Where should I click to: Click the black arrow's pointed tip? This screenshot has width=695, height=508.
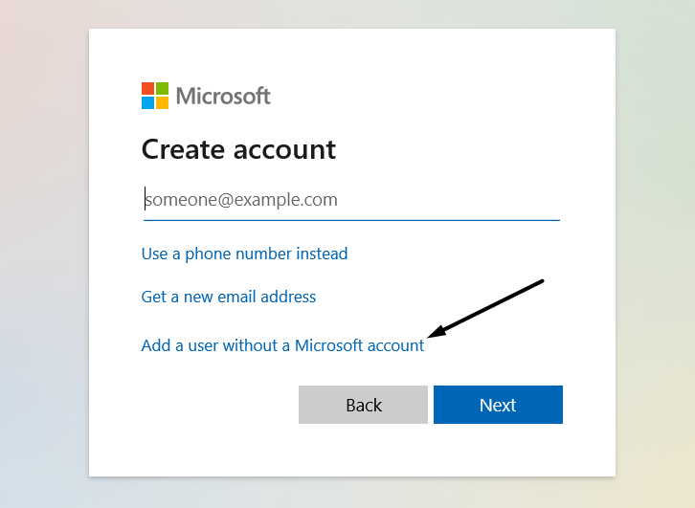(431, 335)
